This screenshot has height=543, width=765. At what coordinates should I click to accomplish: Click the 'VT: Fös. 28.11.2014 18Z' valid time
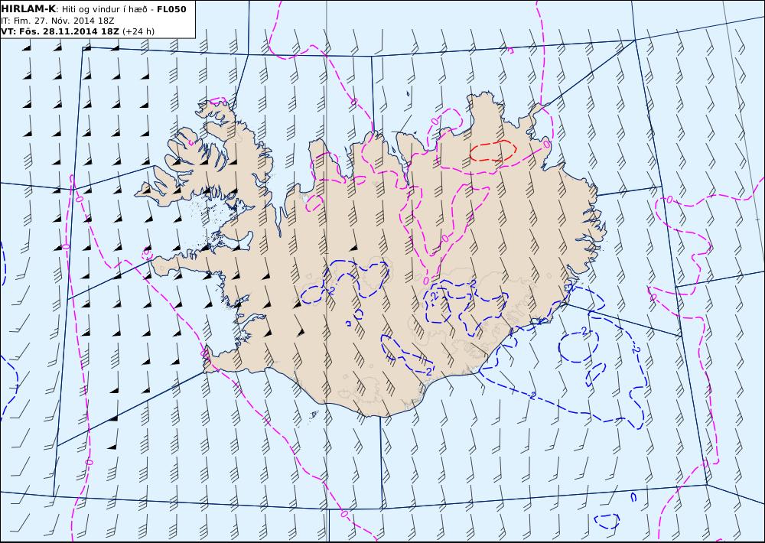click(x=60, y=31)
